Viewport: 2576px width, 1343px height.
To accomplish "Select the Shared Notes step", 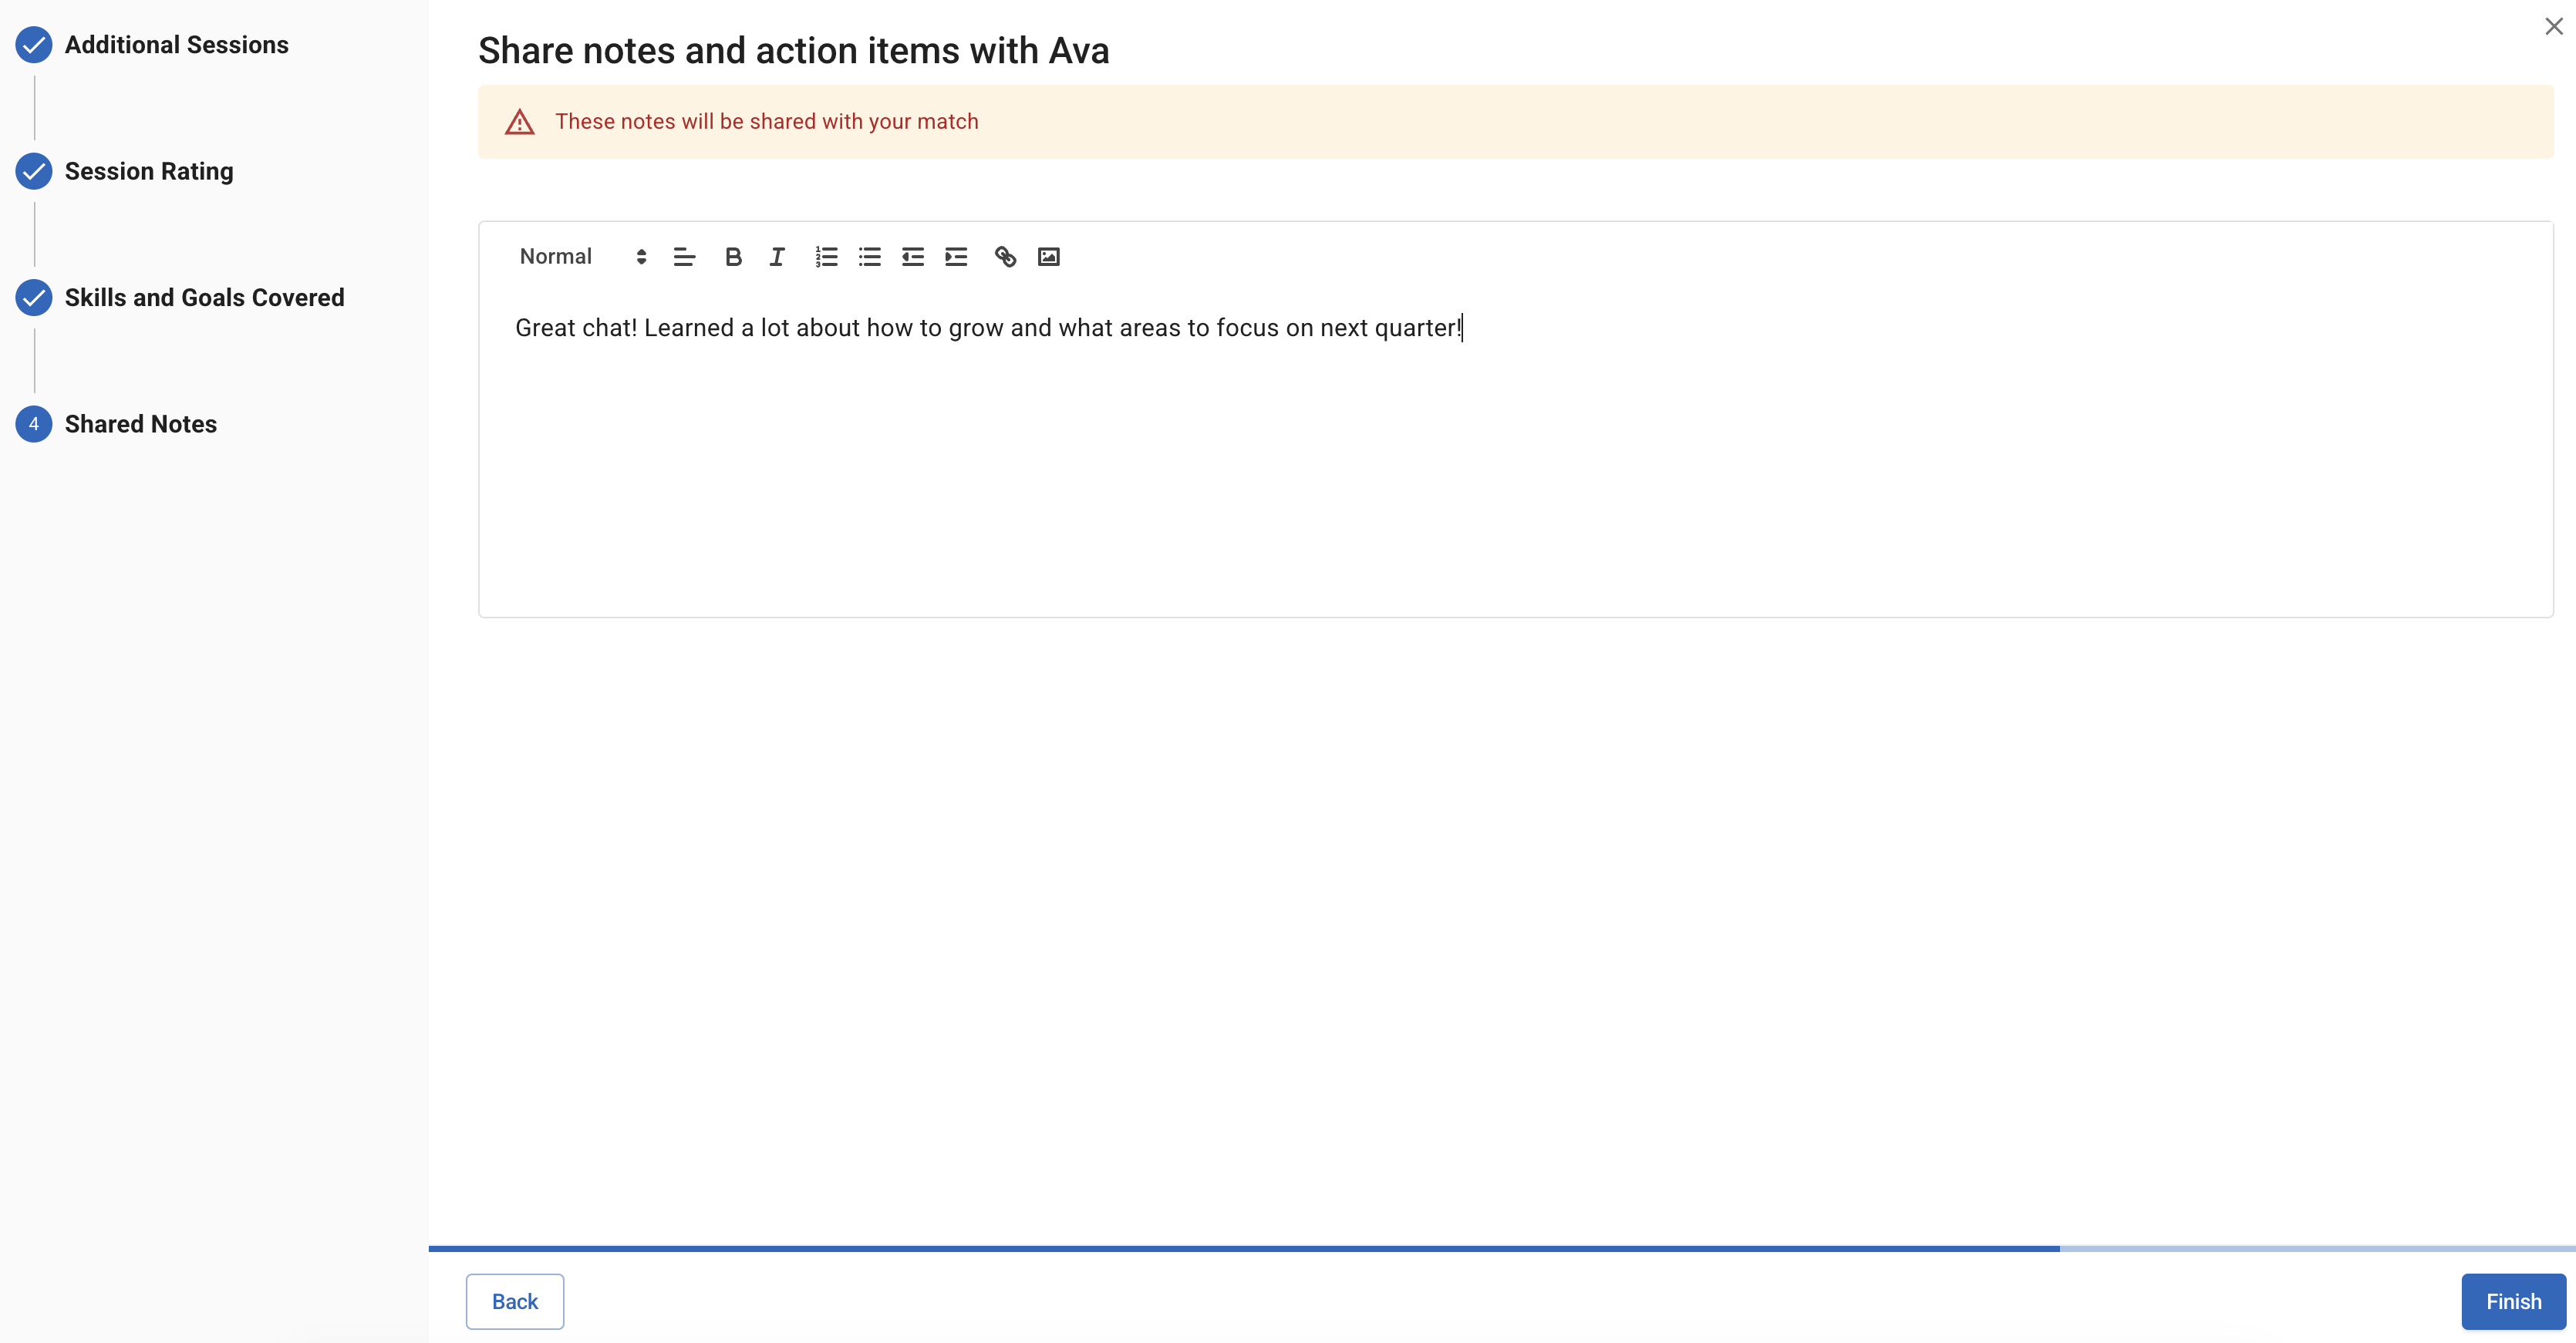I will [140, 424].
